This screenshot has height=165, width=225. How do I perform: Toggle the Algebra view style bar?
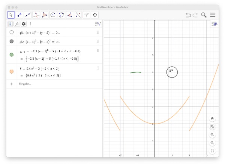[97, 24]
